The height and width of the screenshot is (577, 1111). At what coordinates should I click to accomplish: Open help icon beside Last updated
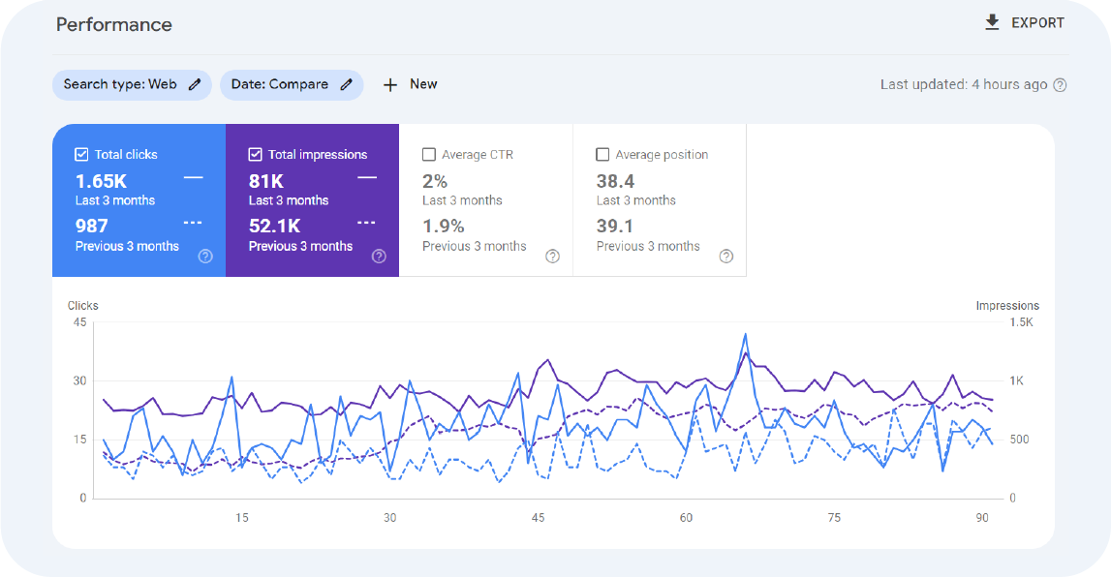[1060, 85]
